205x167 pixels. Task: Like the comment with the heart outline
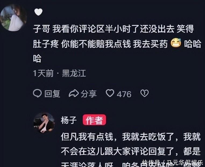pos(110,93)
